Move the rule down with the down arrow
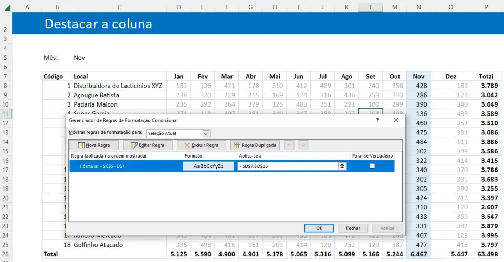 coord(303,145)
